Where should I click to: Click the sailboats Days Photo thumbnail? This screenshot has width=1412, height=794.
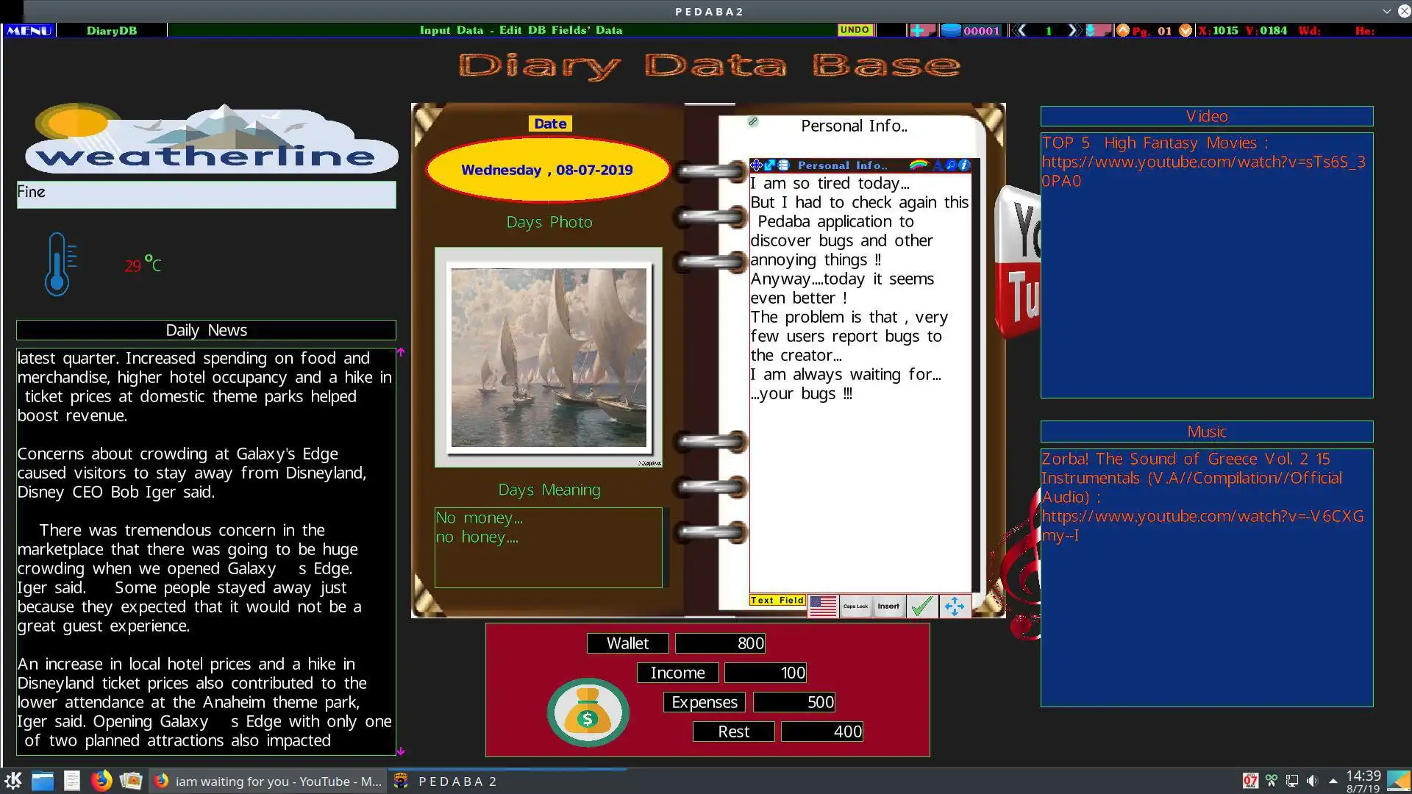tap(549, 357)
